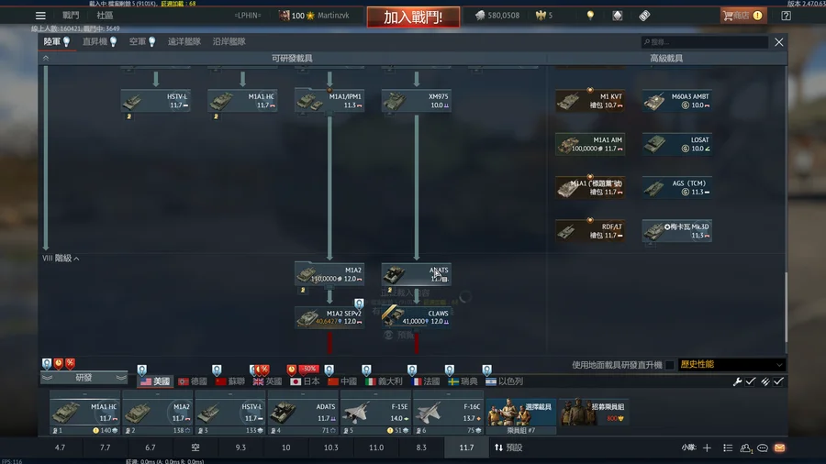Open the 商店 shop button
Screen dimensions: 826x464
742,16
